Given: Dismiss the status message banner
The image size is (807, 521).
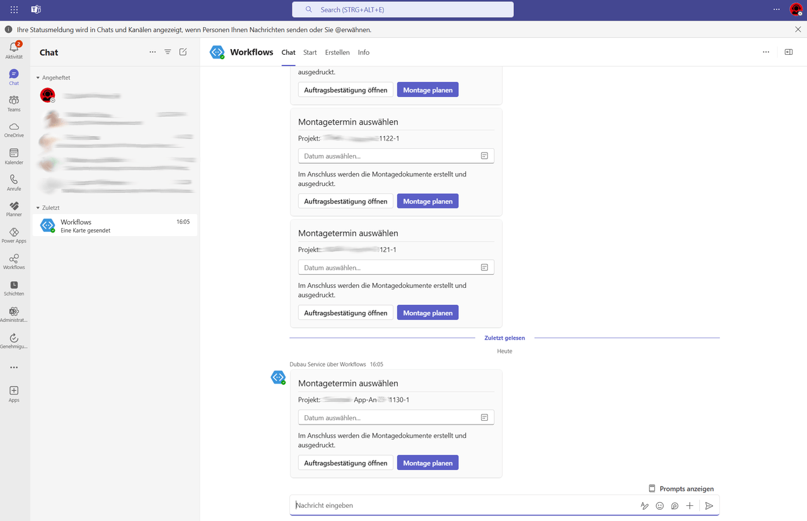Looking at the screenshot, I should (x=798, y=30).
